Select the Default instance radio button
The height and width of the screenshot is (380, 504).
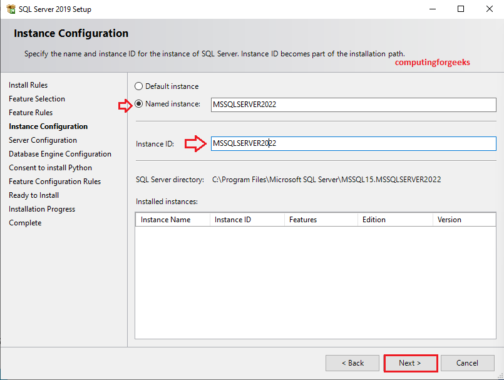[138, 86]
